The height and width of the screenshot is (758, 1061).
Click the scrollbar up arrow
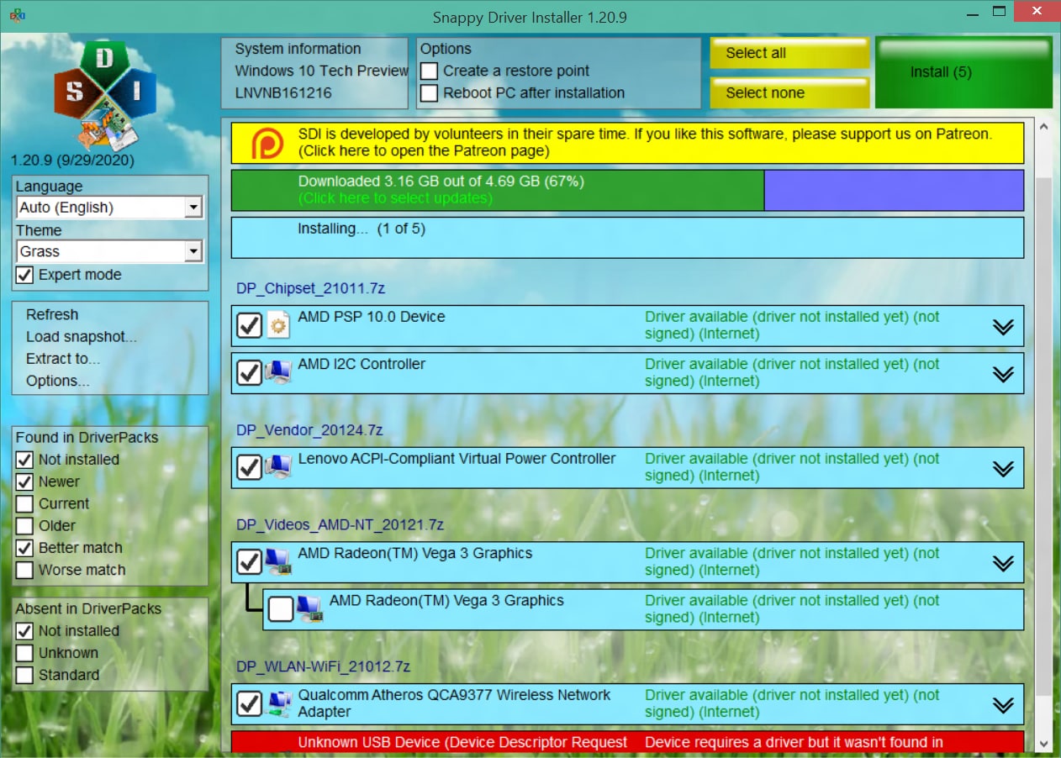coord(1044,127)
